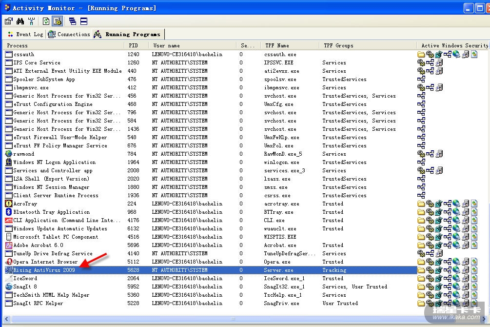The image size is (490, 327).
Task: Click the Active Windows Security column header
Action: 453,46
